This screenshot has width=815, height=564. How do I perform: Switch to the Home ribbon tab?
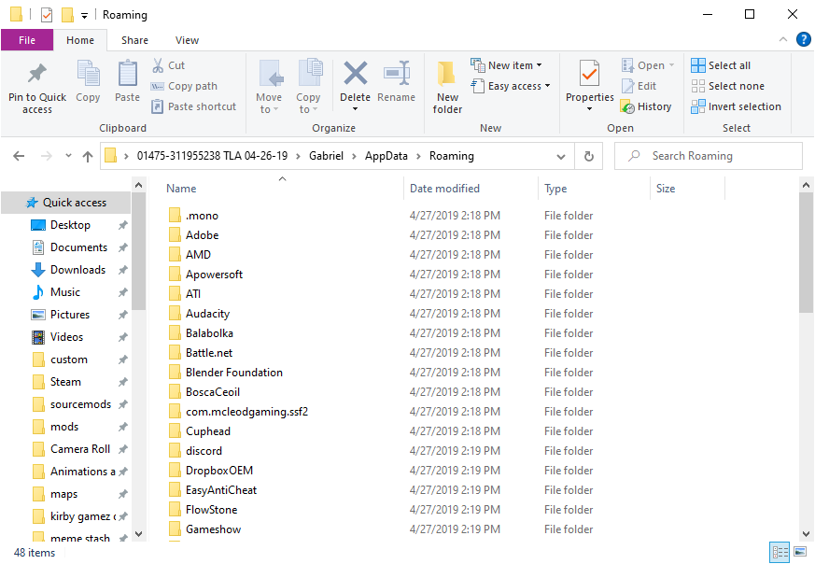[80, 40]
